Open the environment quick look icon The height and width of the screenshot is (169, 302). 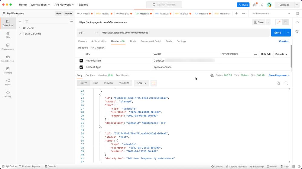[x=297, y=14]
